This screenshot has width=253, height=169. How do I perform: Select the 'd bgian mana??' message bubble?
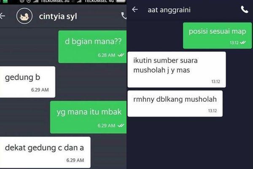(92, 47)
